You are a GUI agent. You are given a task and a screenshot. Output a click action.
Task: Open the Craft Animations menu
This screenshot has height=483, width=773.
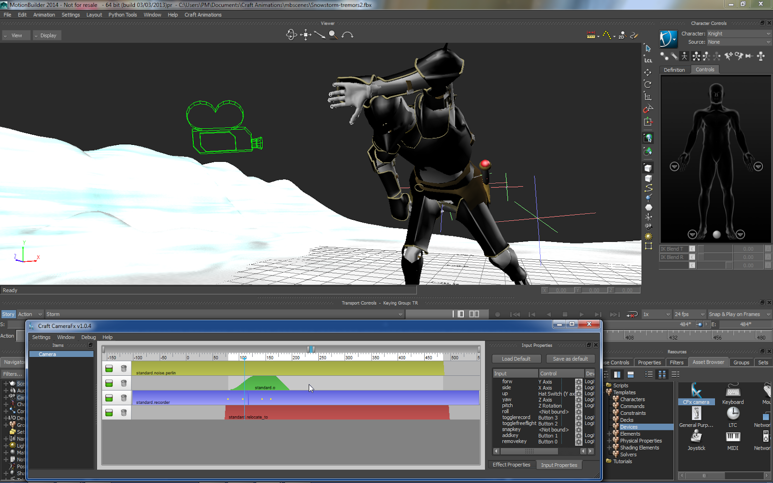click(x=203, y=14)
